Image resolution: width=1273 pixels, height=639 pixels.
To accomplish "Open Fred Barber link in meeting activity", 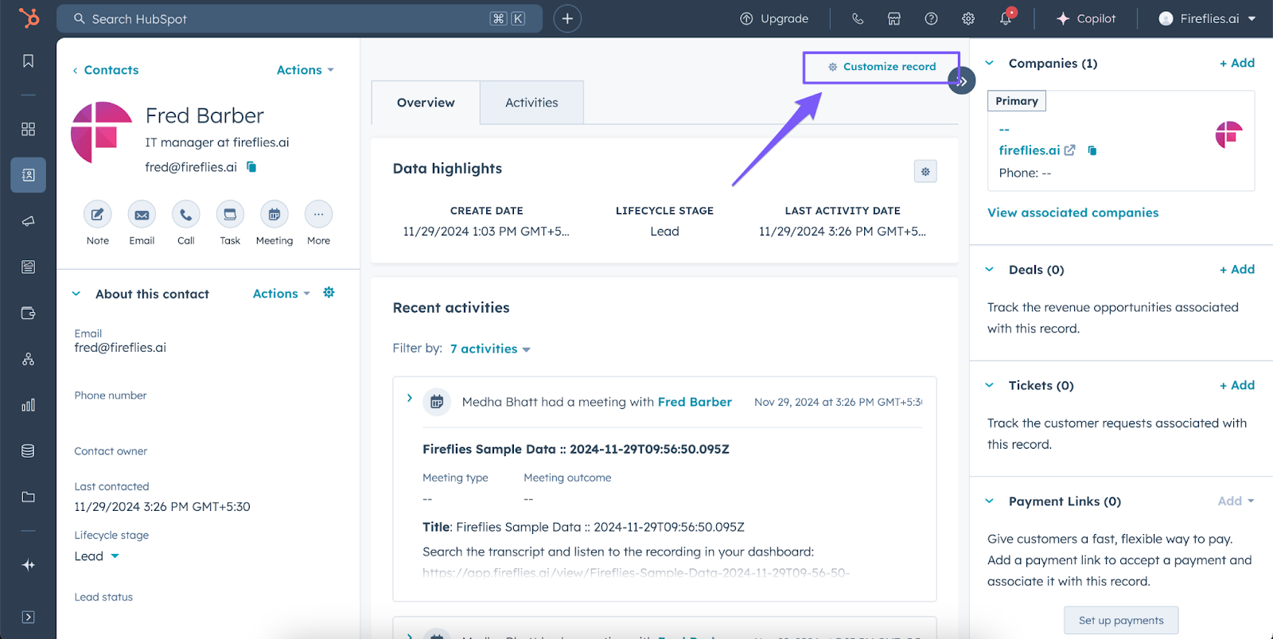I will click(695, 402).
